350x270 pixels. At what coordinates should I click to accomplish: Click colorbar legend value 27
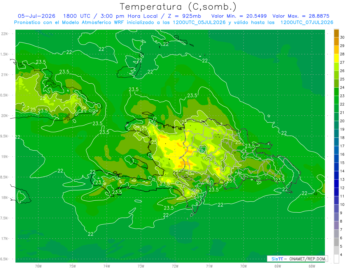(342, 62)
